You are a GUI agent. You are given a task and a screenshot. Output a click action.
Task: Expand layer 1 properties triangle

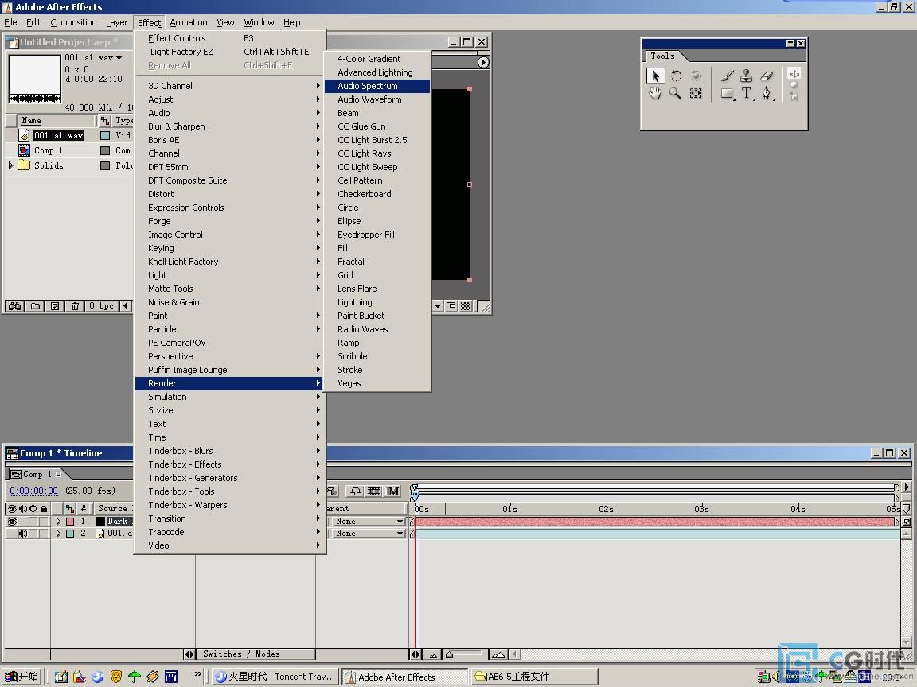coord(58,521)
